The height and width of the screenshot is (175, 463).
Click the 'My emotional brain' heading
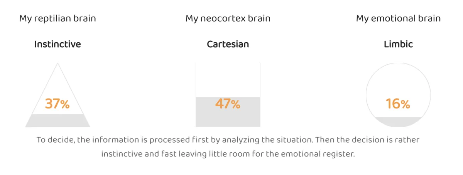[x=398, y=18]
